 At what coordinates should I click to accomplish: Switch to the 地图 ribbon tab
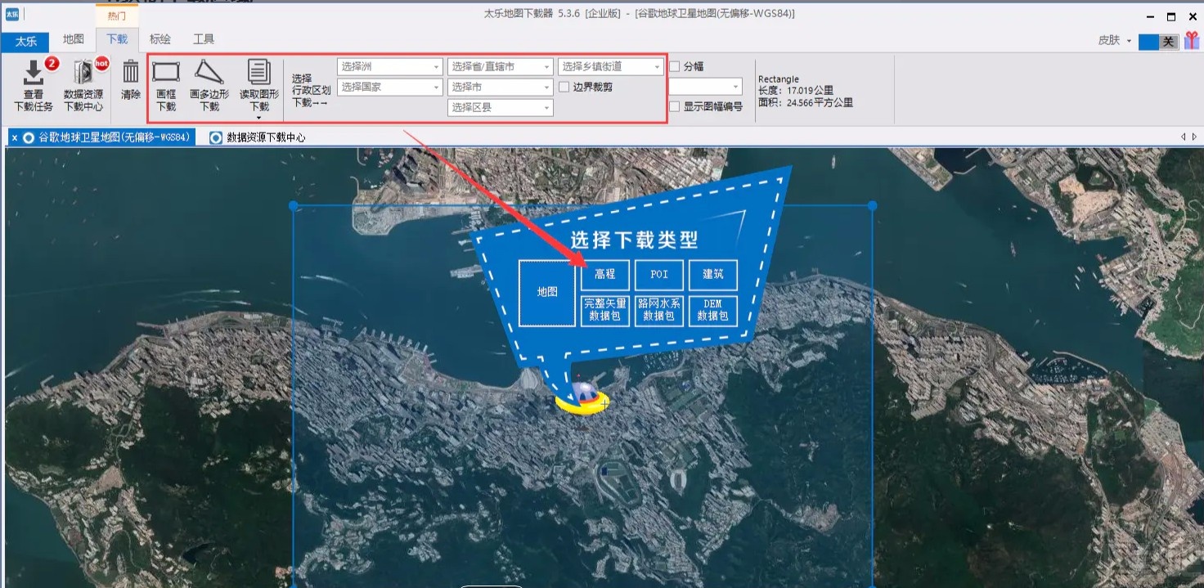pyautogui.click(x=74, y=39)
